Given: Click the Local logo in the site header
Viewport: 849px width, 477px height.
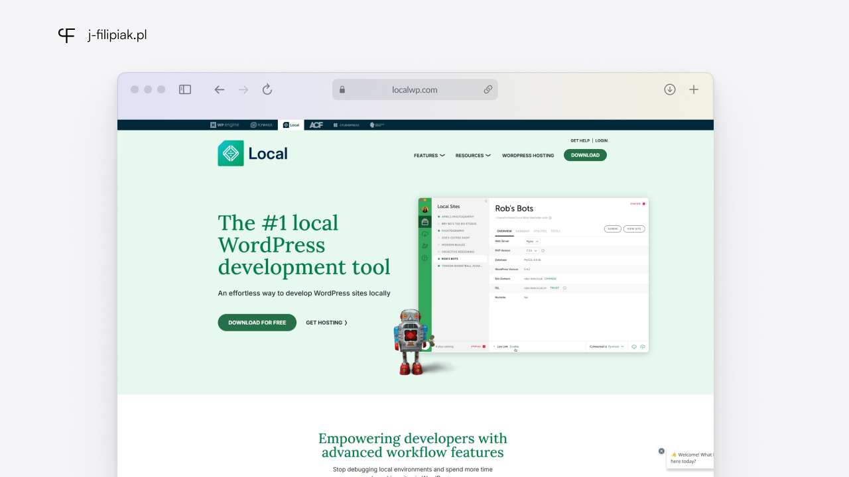Looking at the screenshot, I should point(253,153).
